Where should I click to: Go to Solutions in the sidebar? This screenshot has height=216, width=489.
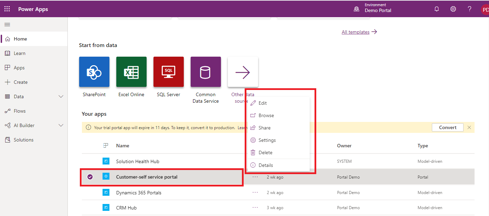coord(23,140)
